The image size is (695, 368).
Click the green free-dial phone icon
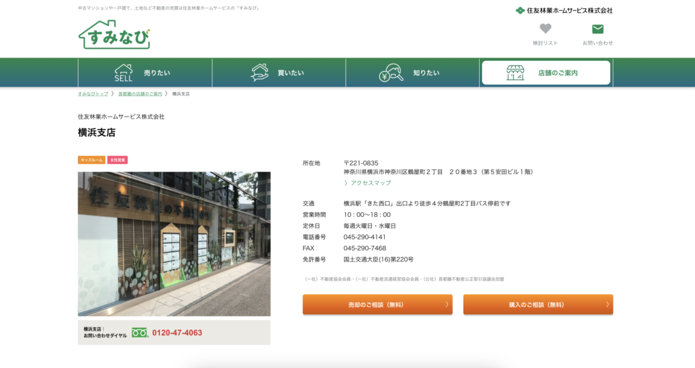pos(140,333)
